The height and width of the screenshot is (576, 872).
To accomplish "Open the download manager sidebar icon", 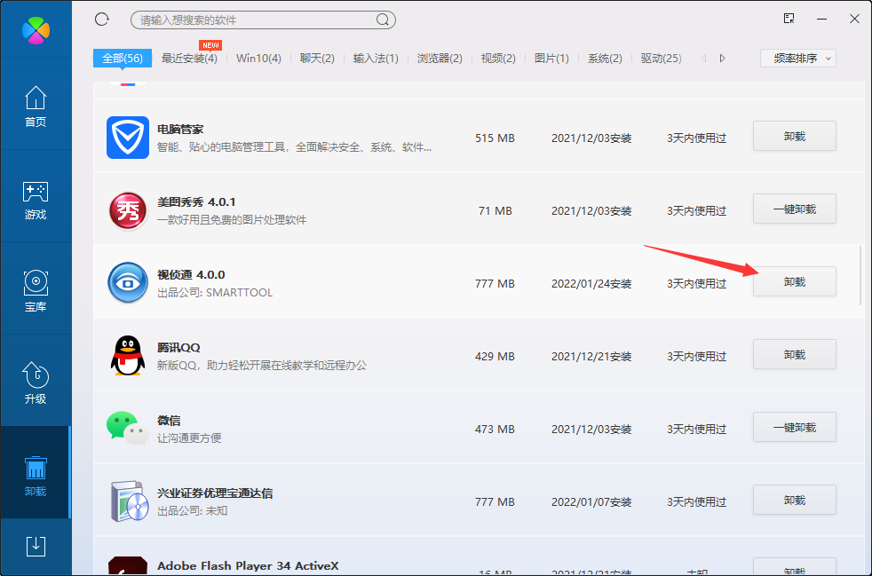I will tap(36, 547).
